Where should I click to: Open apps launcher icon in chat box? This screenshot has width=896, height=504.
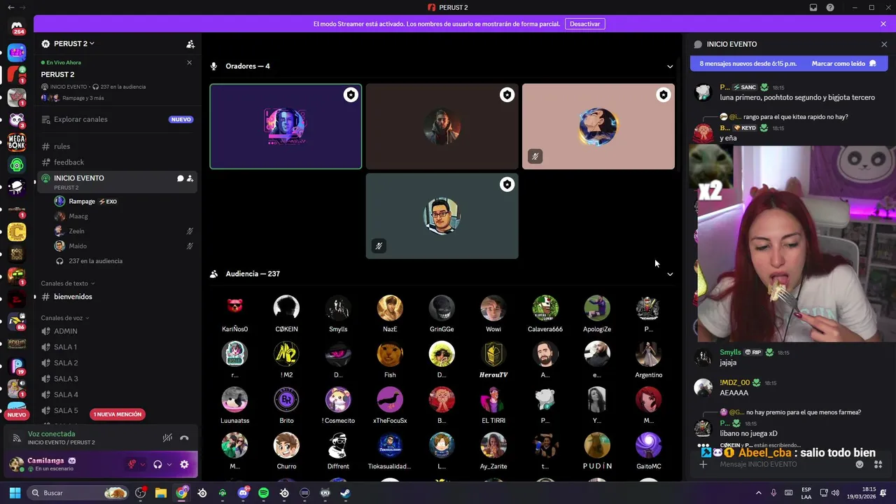(878, 464)
